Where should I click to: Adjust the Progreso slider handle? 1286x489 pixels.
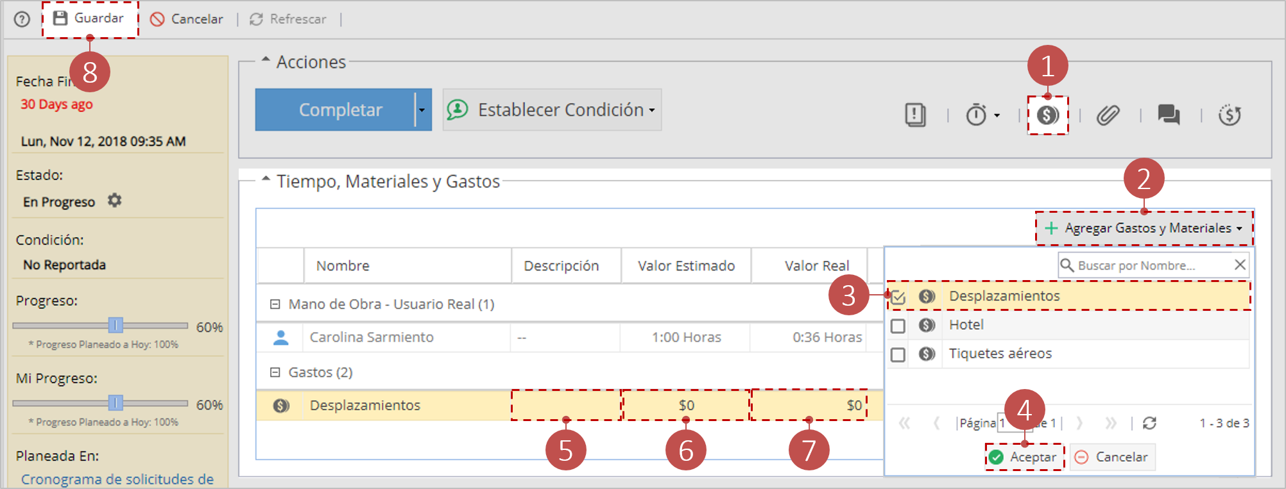click(116, 326)
